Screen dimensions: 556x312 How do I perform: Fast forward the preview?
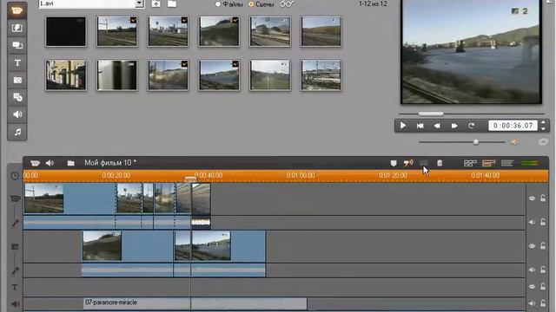click(453, 126)
